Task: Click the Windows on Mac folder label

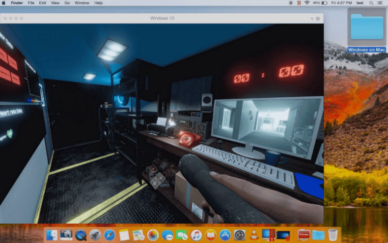Action: tap(367, 50)
